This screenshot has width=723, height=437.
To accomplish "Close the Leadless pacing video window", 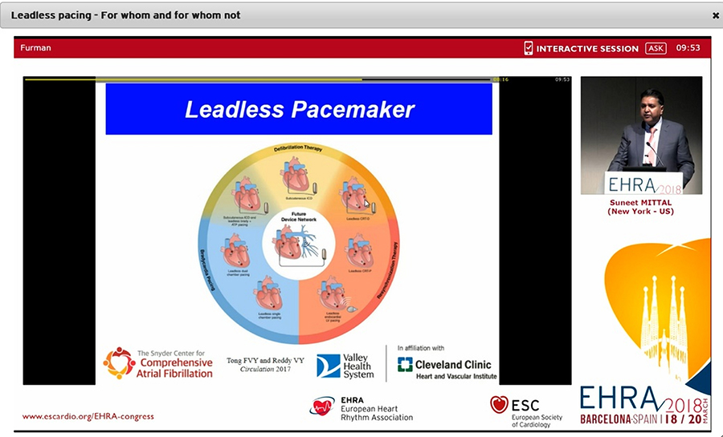I will click(715, 15).
